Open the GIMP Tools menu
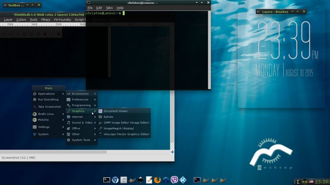 pos(33,20)
